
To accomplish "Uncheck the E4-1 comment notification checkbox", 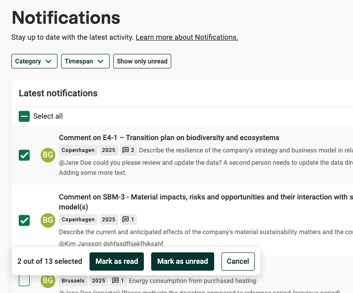I will 24,155.
